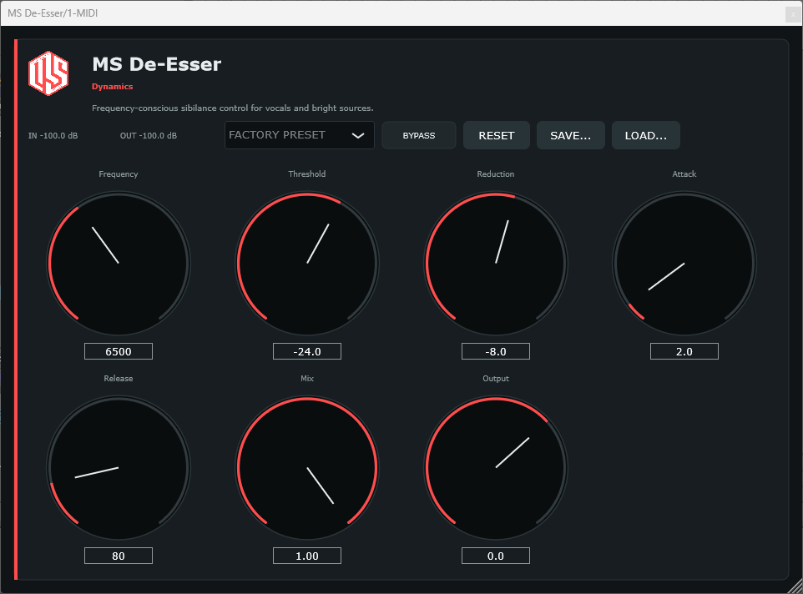This screenshot has height=594, width=803.
Task: Open the FACTORY PRESET dropdown
Action: [x=299, y=135]
